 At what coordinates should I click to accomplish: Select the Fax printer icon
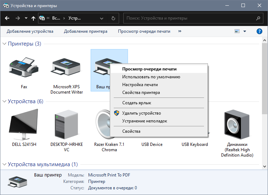point(24,67)
